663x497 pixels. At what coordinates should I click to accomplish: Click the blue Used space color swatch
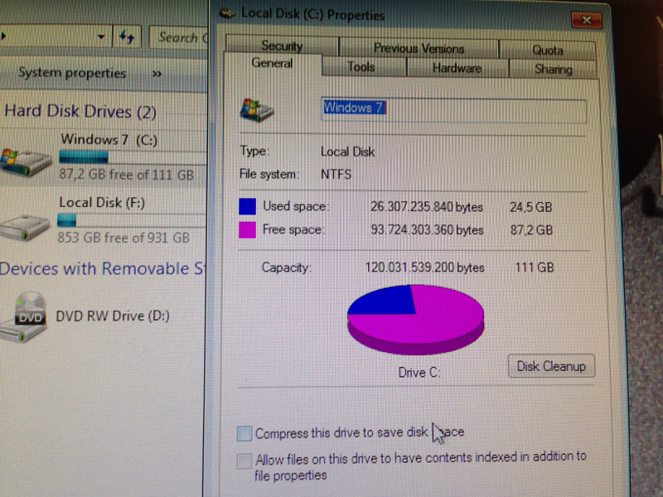[x=247, y=206]
